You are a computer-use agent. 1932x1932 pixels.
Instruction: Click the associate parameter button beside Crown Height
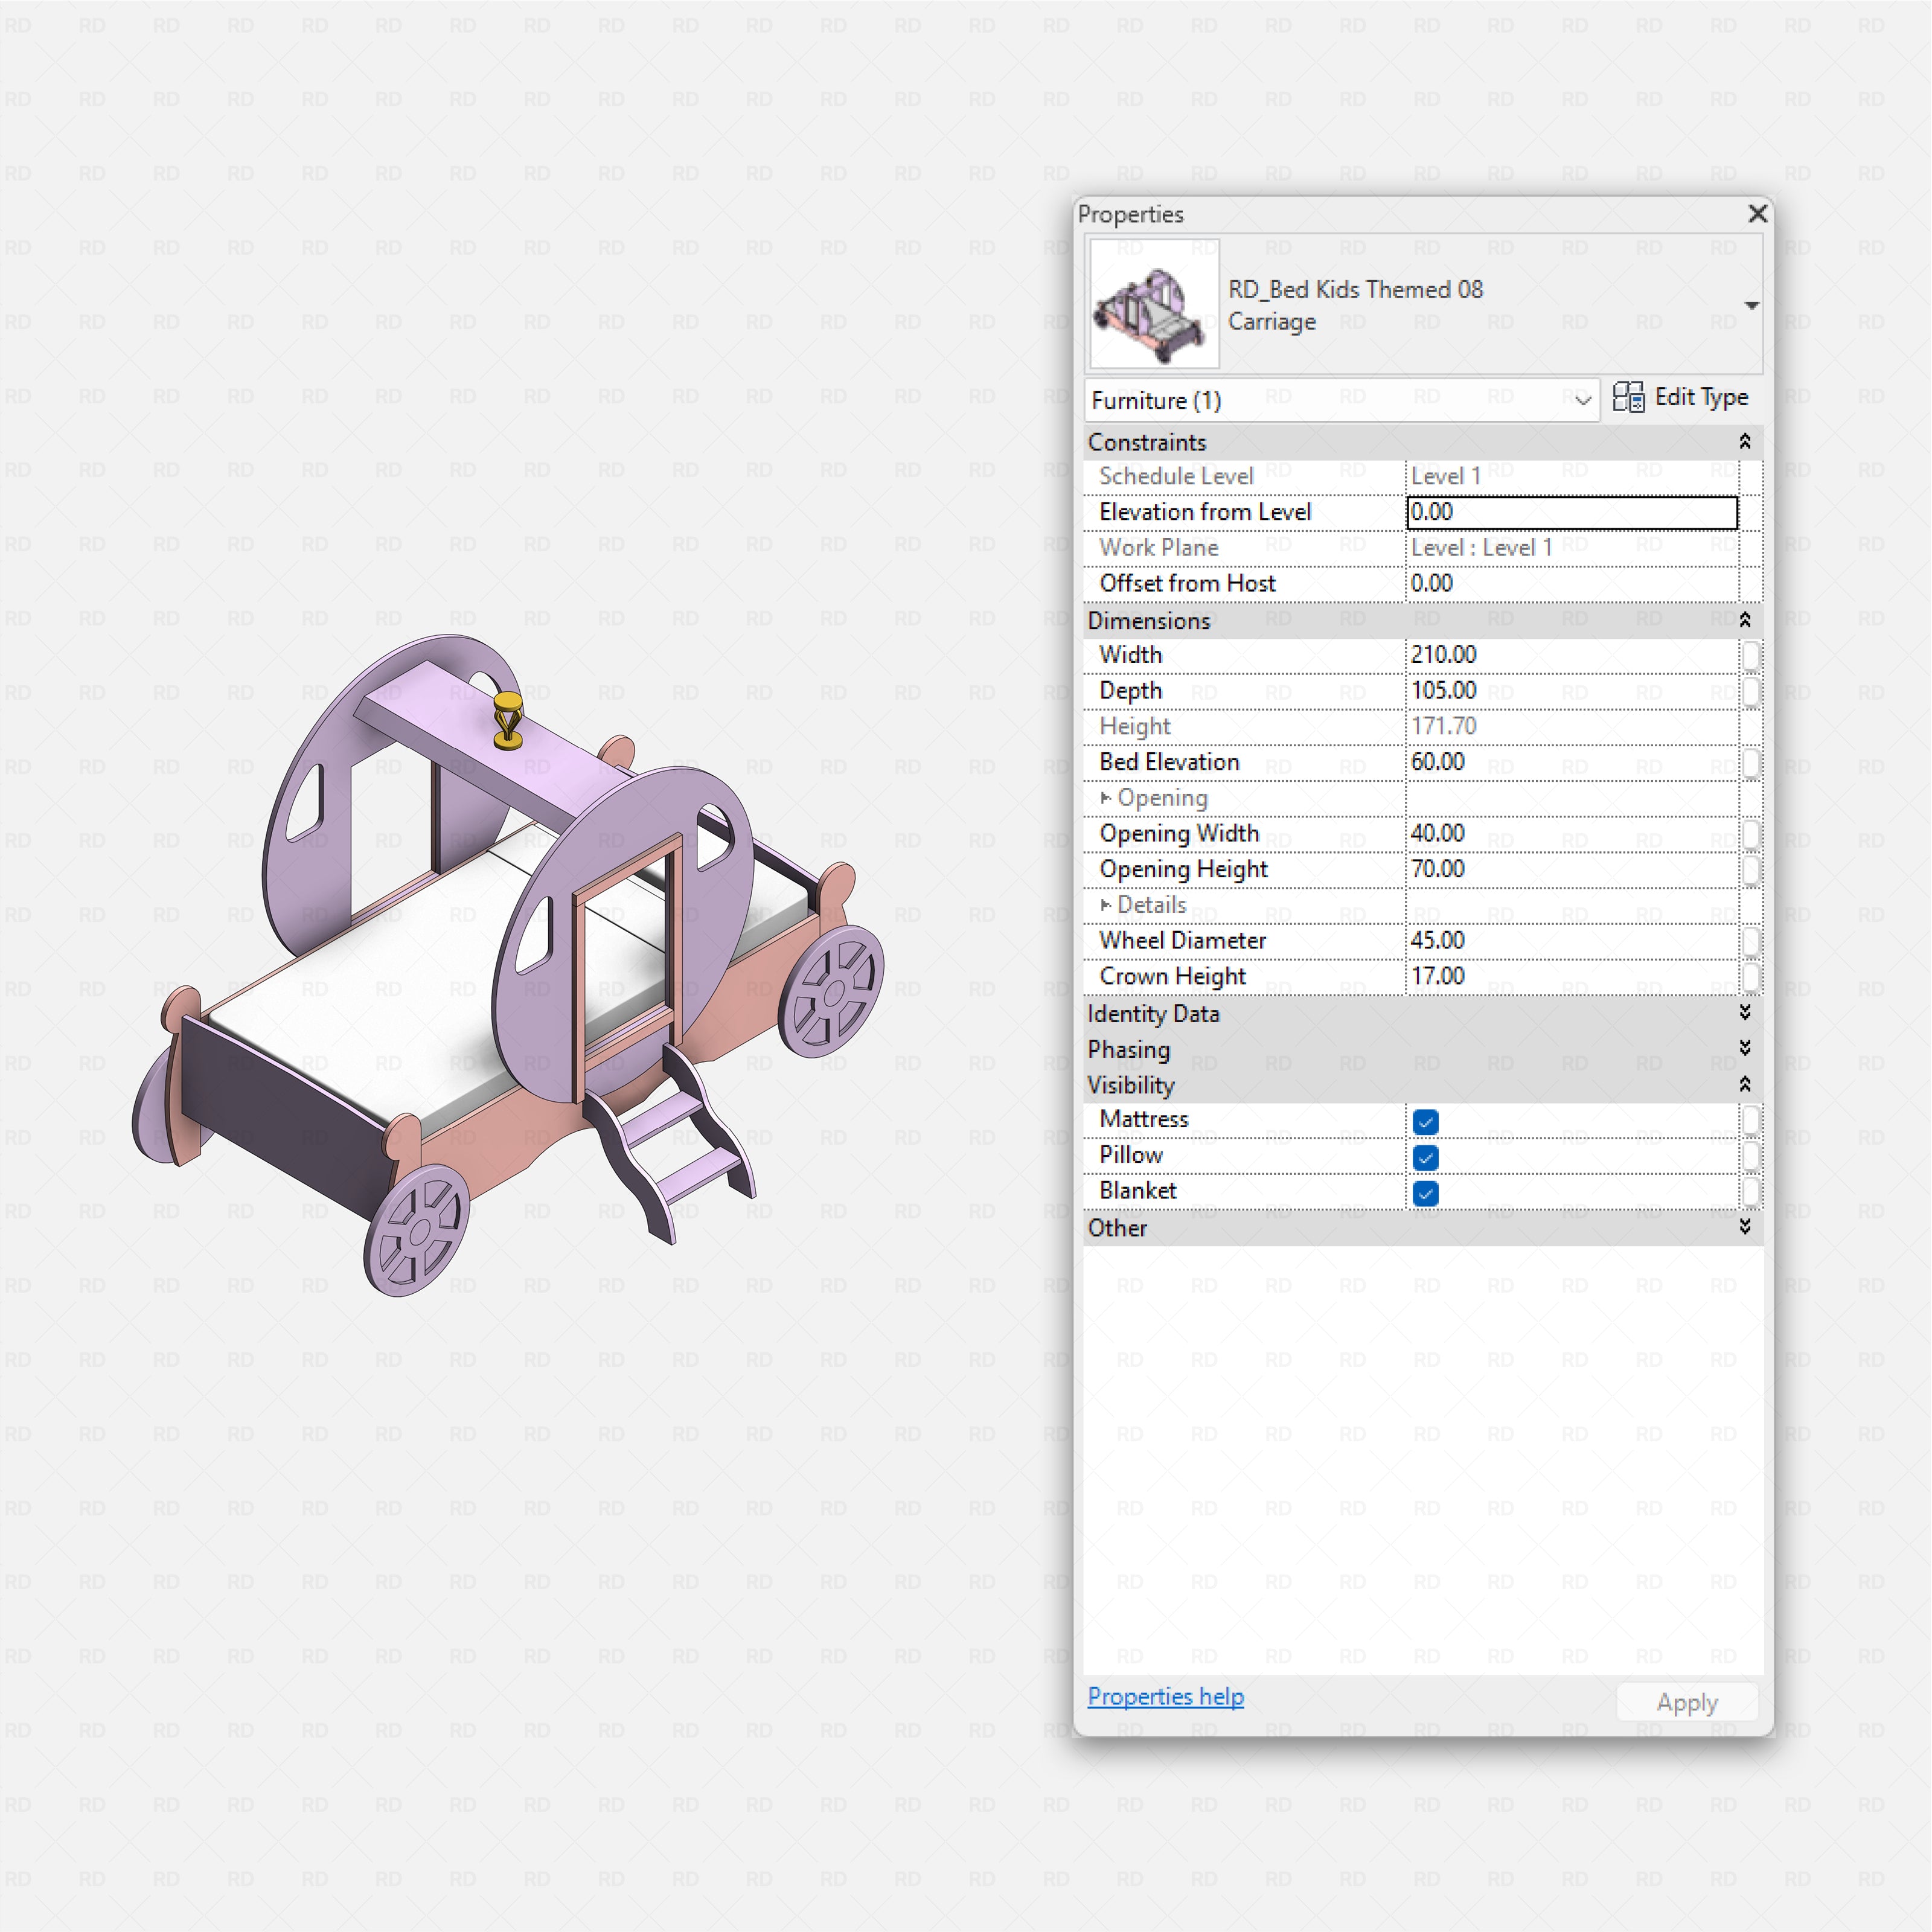tap(1752, 976)
